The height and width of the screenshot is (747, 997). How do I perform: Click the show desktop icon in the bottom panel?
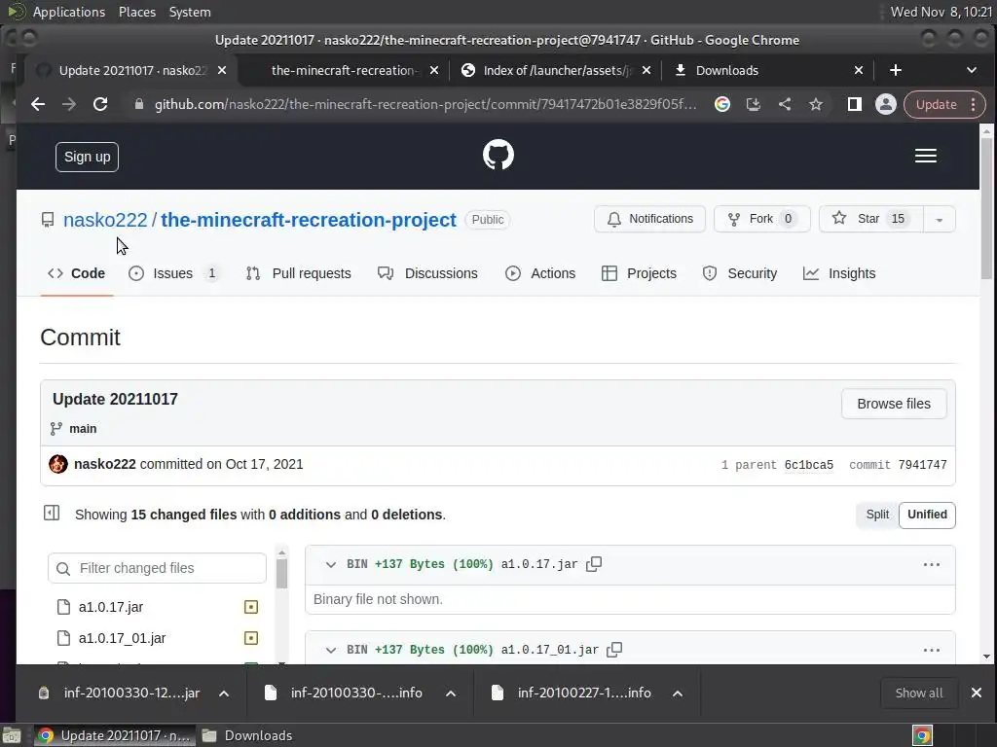12,735
